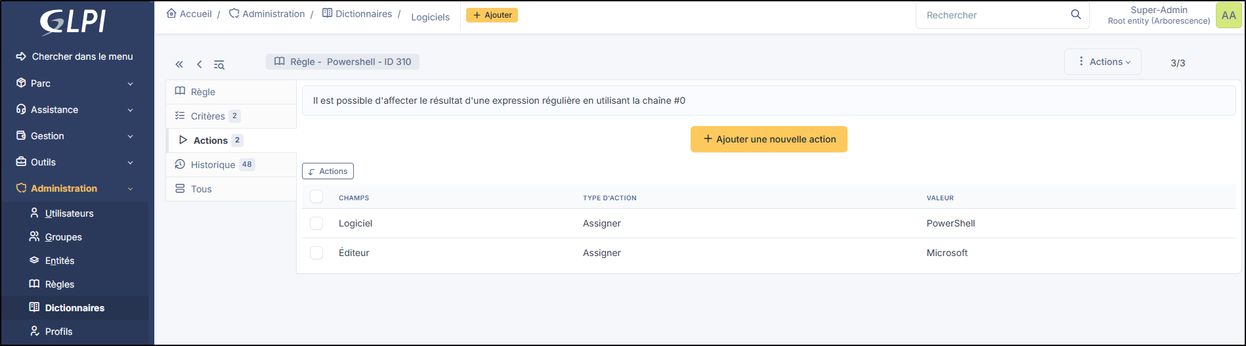
Task: Click Ajouter une nouvelle action button
Action: tap(769, 139)
